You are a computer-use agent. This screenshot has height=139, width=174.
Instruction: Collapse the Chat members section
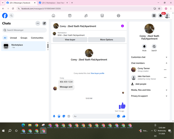(x=149, y=63)
